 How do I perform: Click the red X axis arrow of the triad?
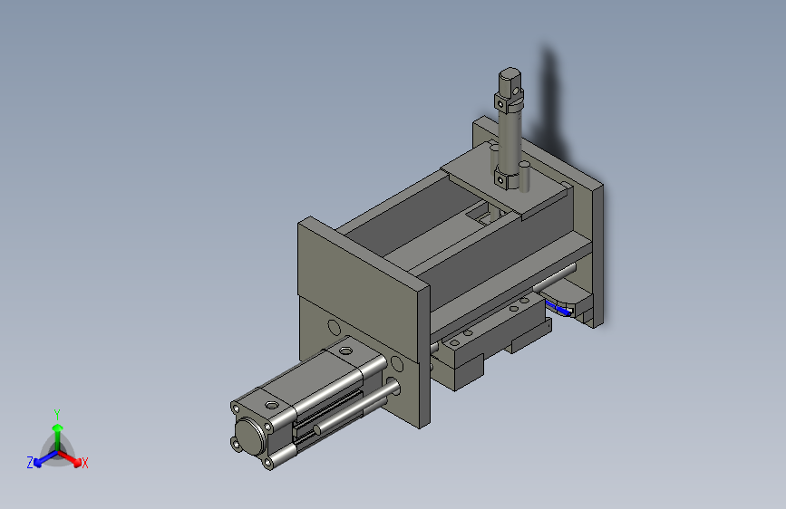point(70,458)
